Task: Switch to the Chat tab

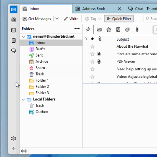Action: pos(141,9)
